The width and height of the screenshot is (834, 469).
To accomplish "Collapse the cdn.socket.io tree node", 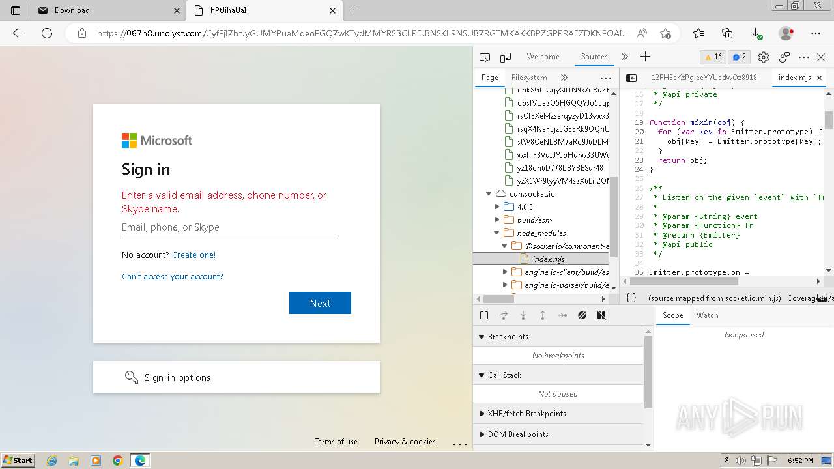I will [488, 194].
